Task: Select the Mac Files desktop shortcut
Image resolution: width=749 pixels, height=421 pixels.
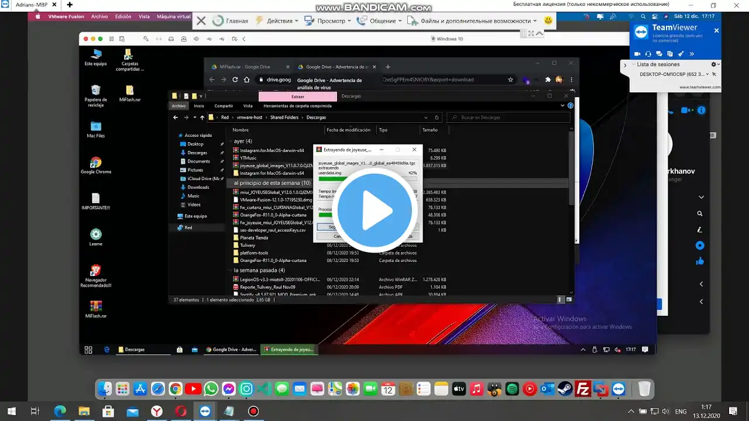Action: pos(95,129)
